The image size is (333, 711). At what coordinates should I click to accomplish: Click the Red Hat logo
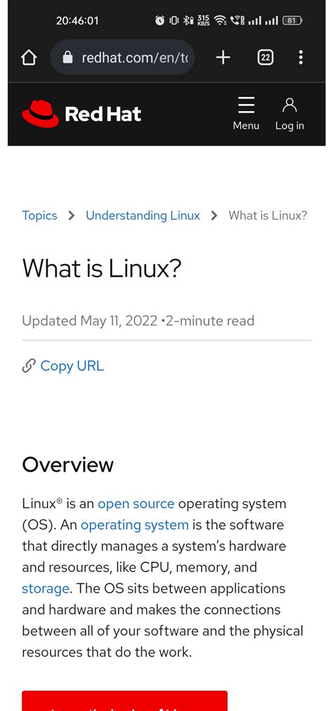point(81,114)
